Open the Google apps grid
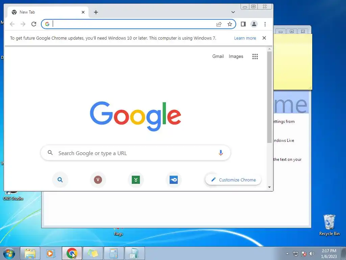Screen dimensions: 346x260 (x=255, y=57)
